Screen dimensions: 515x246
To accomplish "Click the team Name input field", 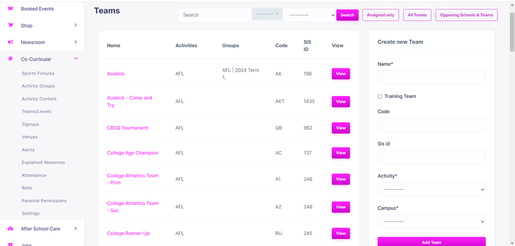I will (431, 78).
